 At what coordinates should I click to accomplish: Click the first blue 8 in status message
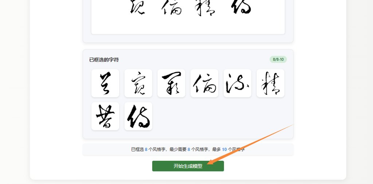[x=146, y=149]
